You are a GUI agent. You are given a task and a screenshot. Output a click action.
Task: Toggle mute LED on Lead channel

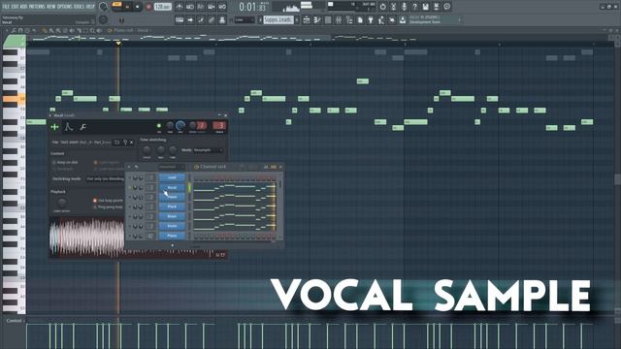129,177
